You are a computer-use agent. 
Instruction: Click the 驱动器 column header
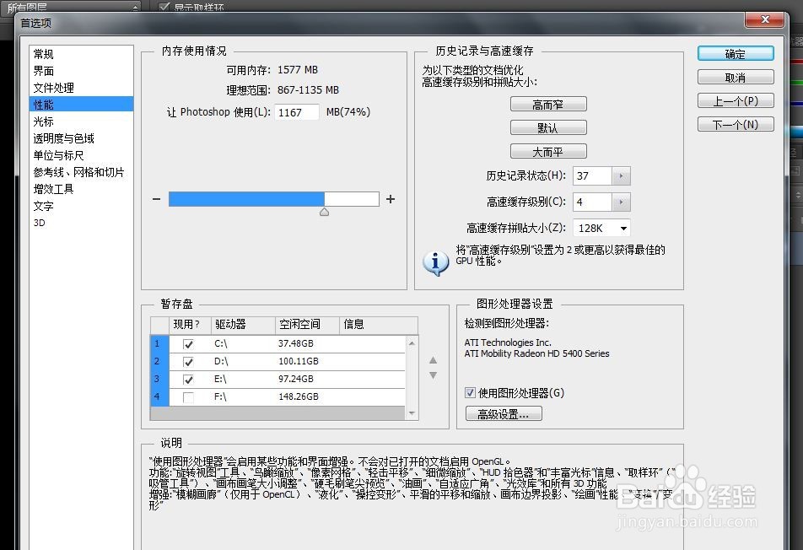(x=243, y=324)
